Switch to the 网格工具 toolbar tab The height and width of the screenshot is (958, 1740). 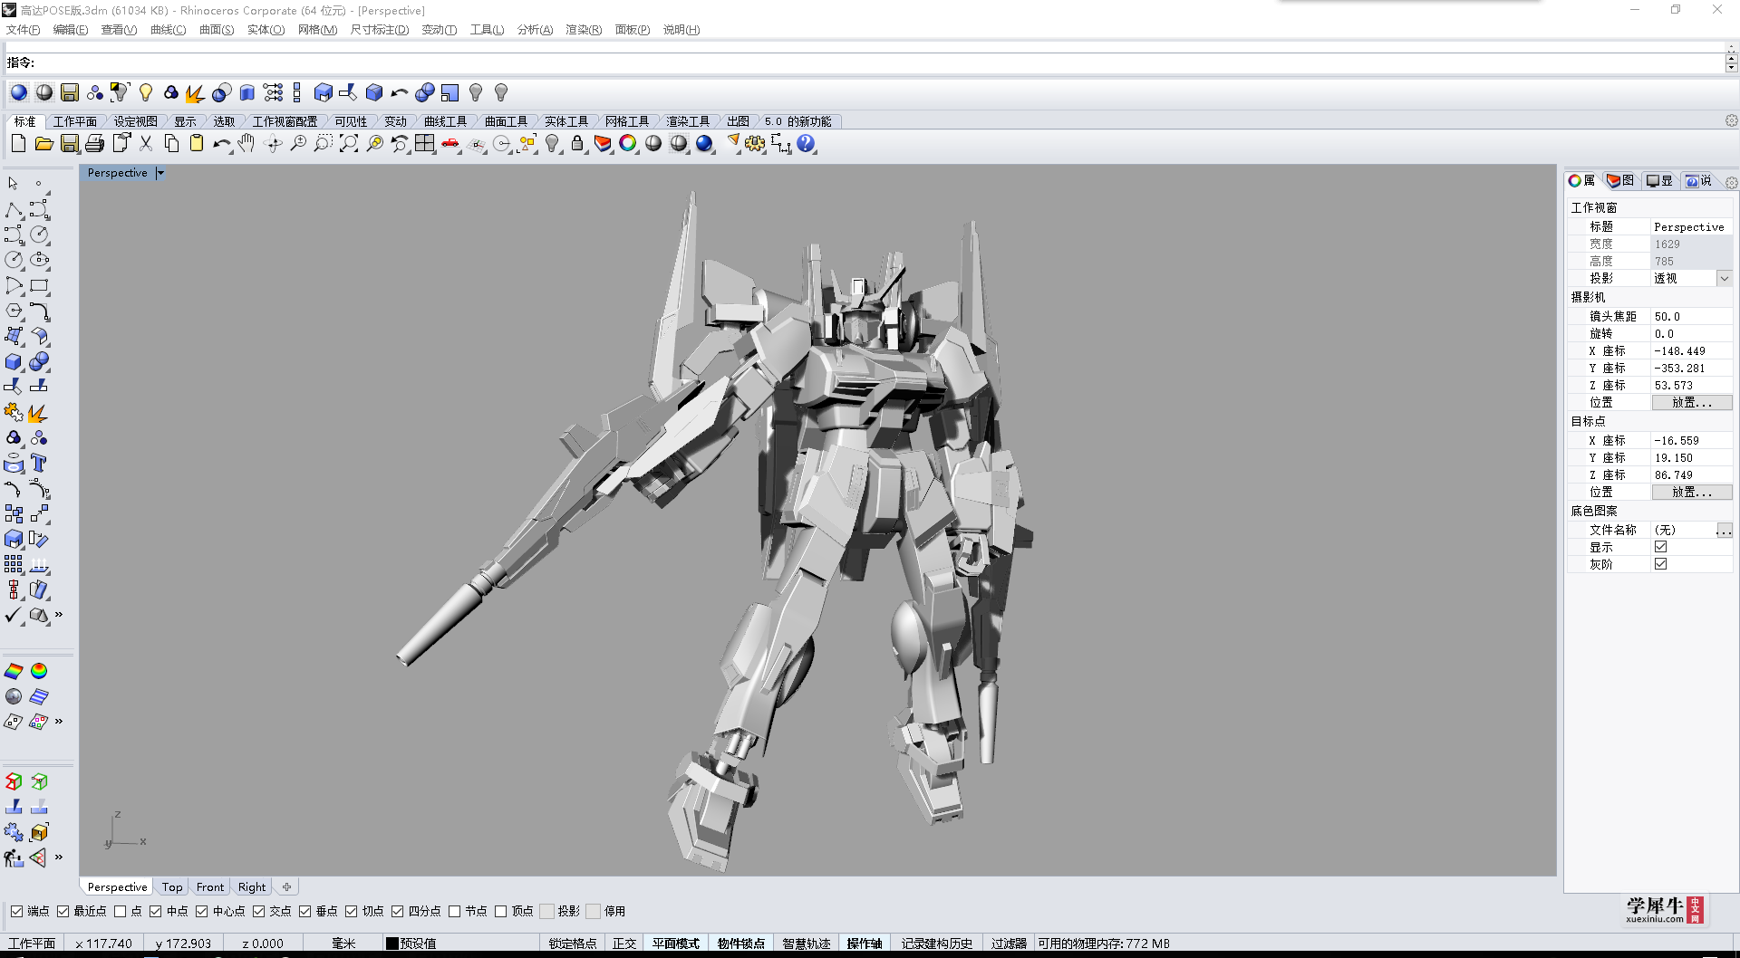click(627, 121)
